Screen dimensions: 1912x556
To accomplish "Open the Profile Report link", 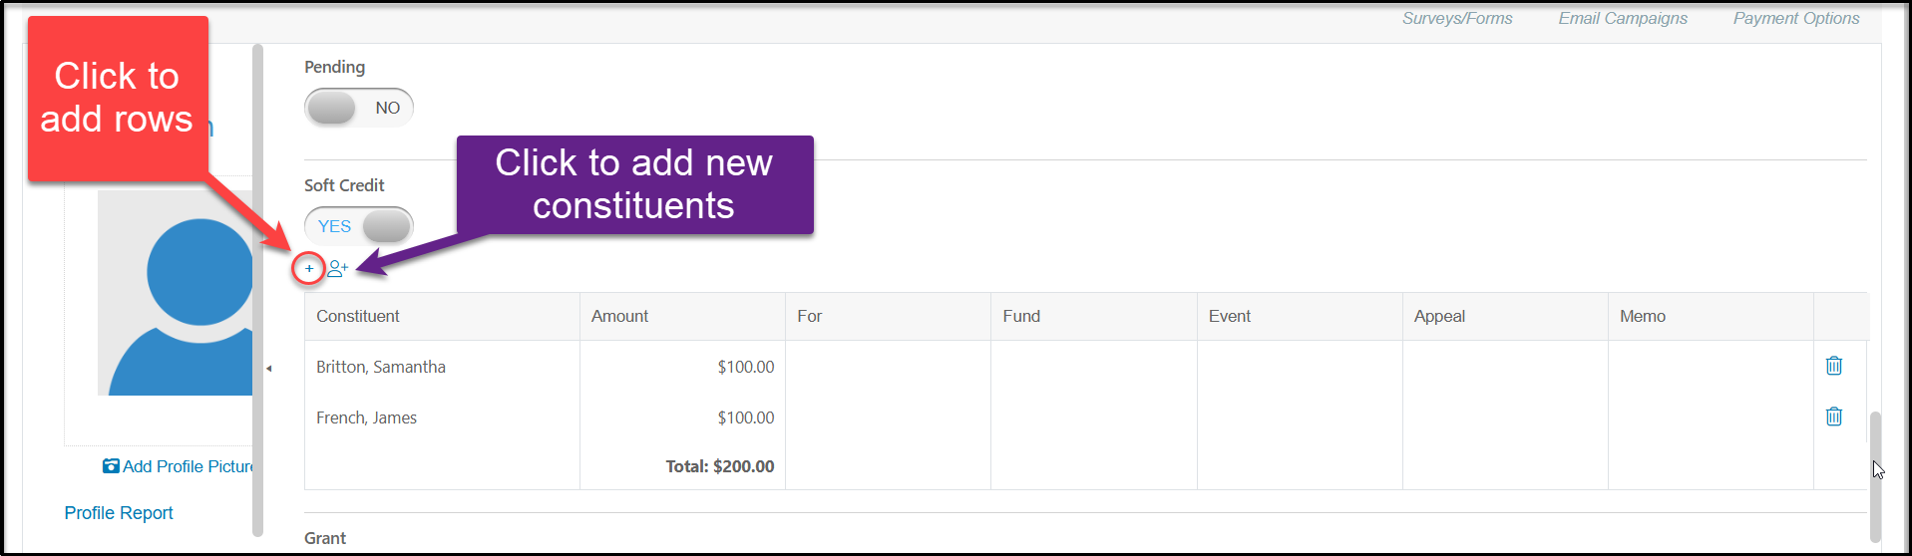I will pyautogui.click(x=119, y=513).
